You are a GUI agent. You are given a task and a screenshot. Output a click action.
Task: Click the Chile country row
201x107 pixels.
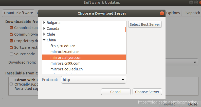(x=84, y=34)
